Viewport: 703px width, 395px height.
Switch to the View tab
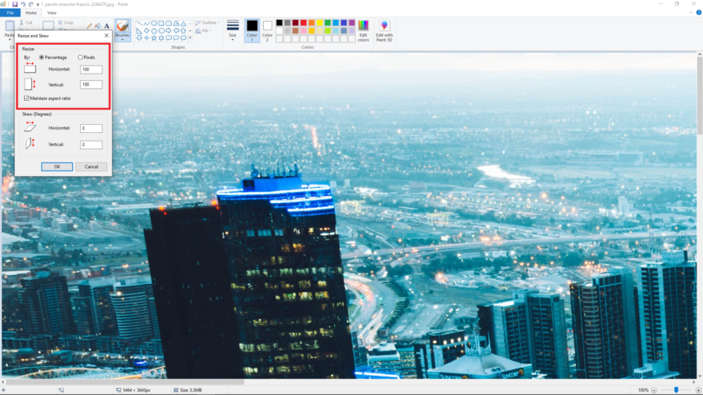(51, 13)
